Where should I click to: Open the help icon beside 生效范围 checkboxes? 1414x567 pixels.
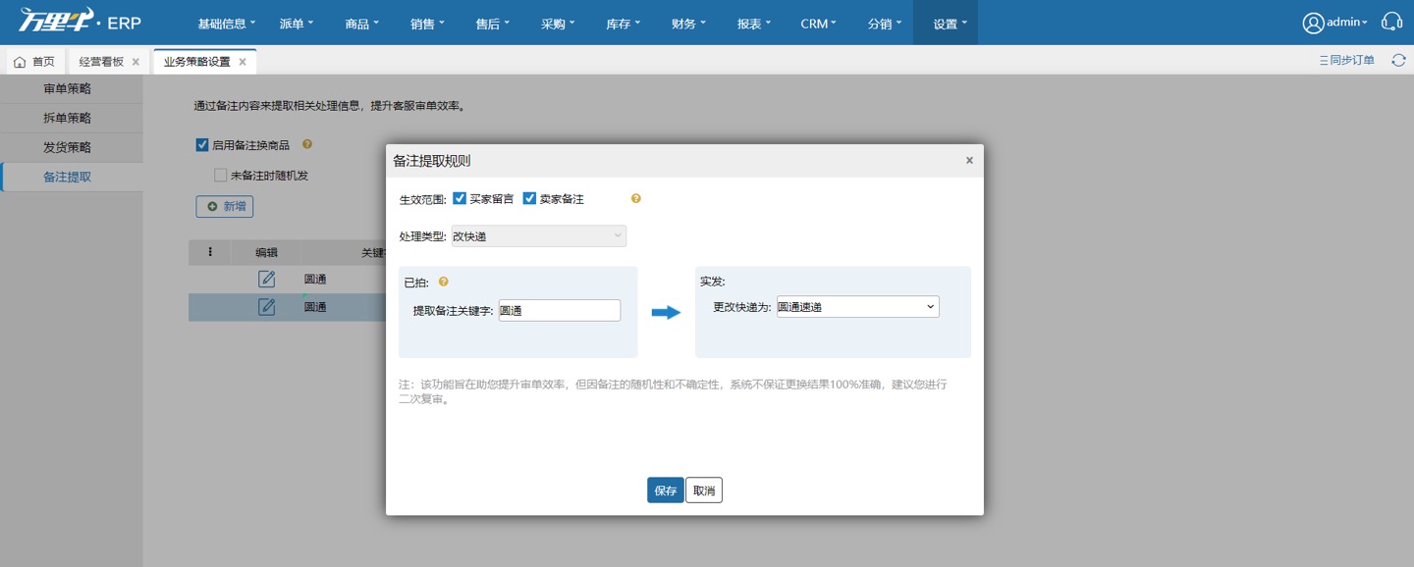[635, 198]
